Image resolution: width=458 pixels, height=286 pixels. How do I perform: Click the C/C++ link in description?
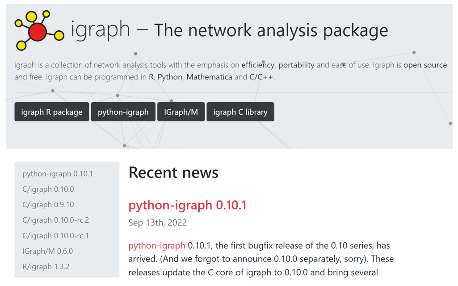coord(260,77)
